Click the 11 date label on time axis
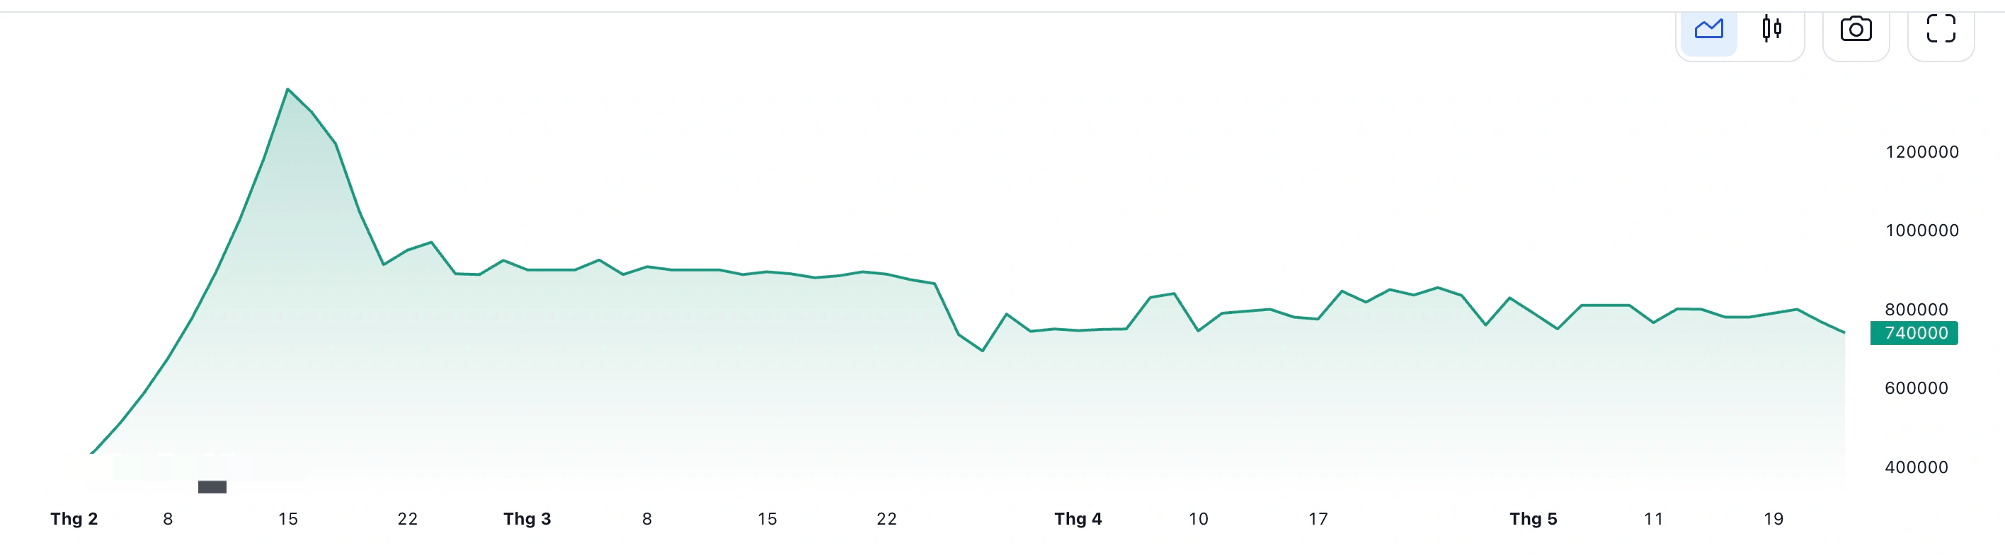This screenshot has width=2005, height=560. click(1653, 519)
